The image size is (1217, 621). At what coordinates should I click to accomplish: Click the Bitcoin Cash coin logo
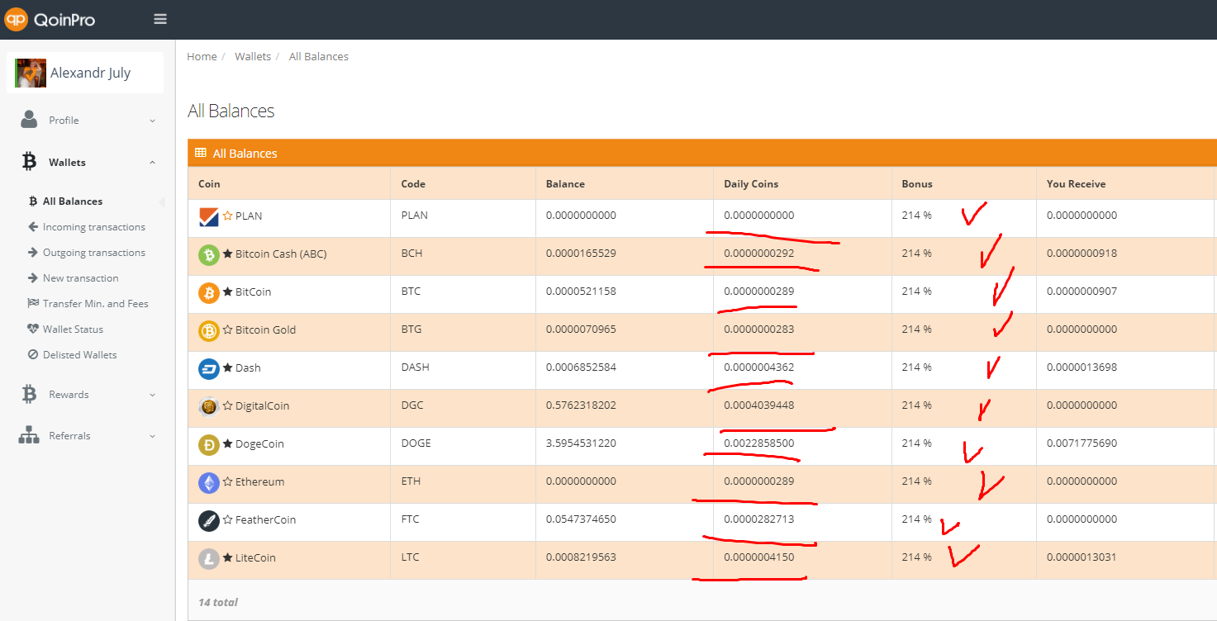point(208,254)
